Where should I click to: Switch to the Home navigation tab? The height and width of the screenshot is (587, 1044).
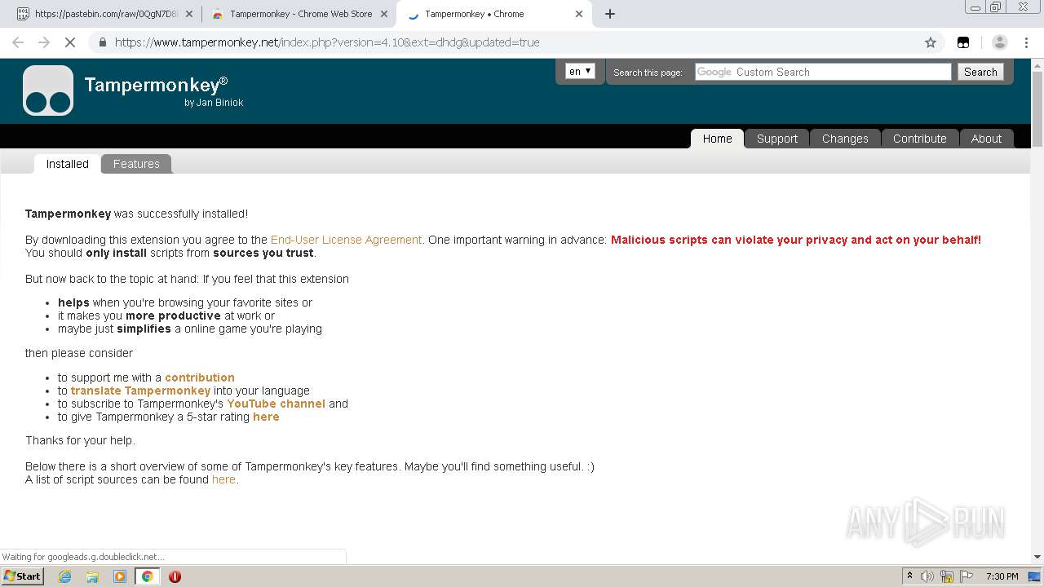click(718, 139)
